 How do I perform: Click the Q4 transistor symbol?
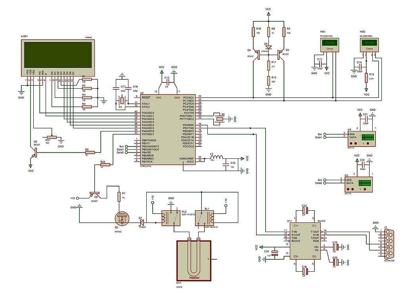click(257, 55)
